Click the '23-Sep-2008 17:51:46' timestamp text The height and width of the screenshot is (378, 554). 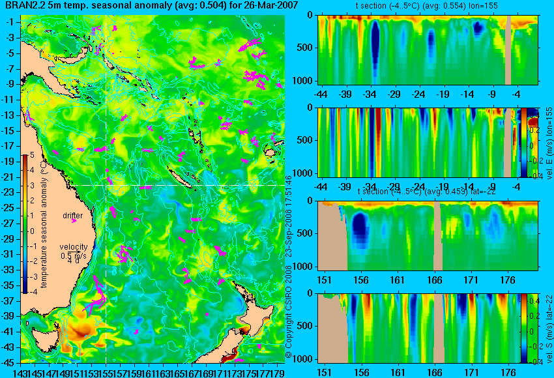289,216
